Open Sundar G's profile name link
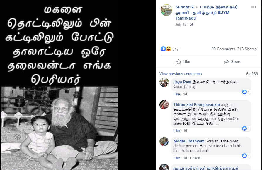Screen dimensions: 262x170 (184, 7)
